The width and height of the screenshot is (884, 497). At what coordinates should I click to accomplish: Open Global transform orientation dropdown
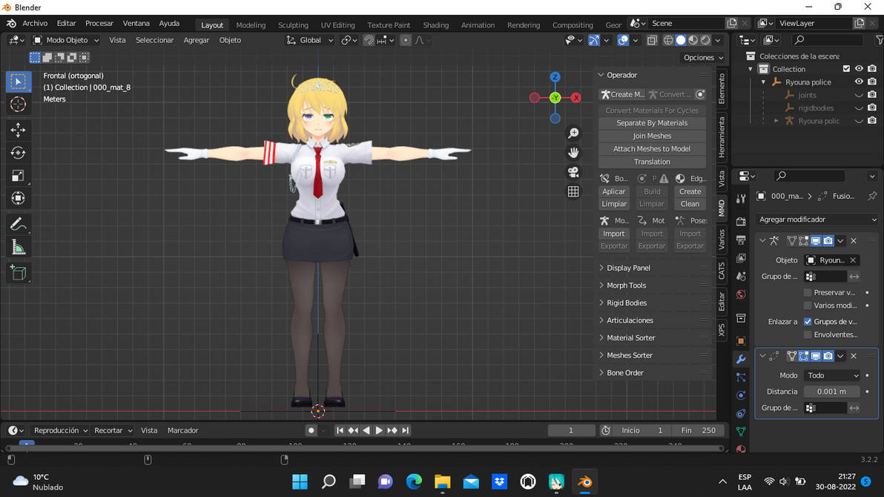[x=309, y=40]
